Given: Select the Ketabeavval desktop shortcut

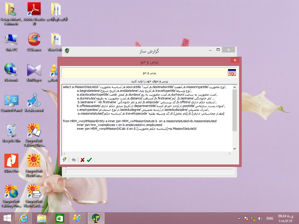Looking at the screenshot, I should pos(34,103).
